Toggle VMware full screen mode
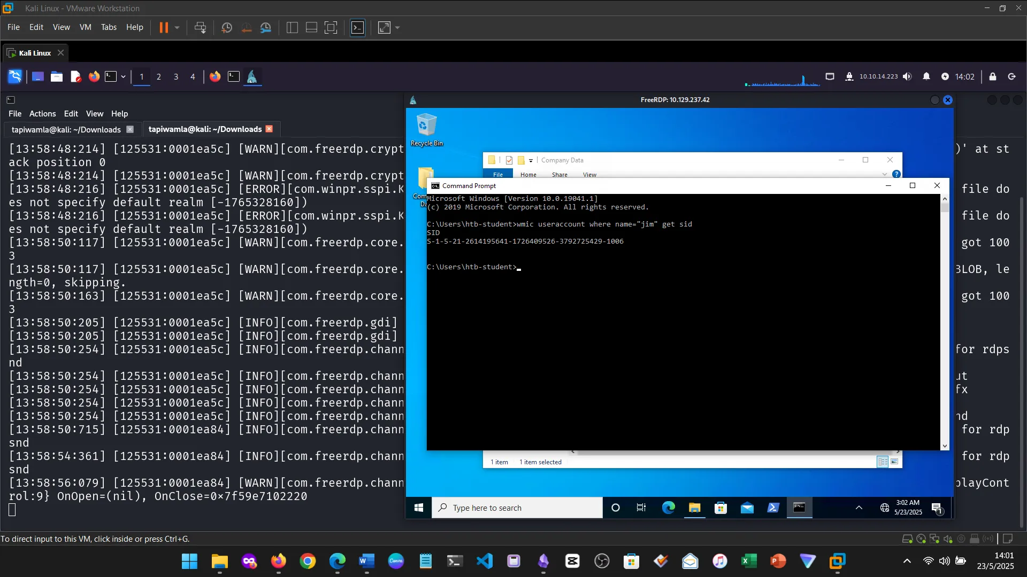The height and width of the screenshot is (577, 1027). (331, 28)
